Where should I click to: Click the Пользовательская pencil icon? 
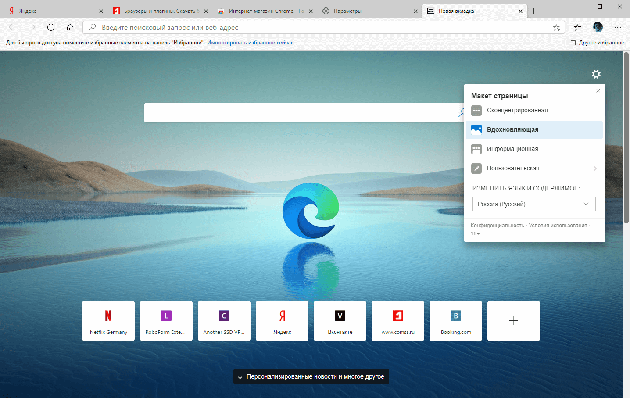pyautogui.click(x=476, y=169)
